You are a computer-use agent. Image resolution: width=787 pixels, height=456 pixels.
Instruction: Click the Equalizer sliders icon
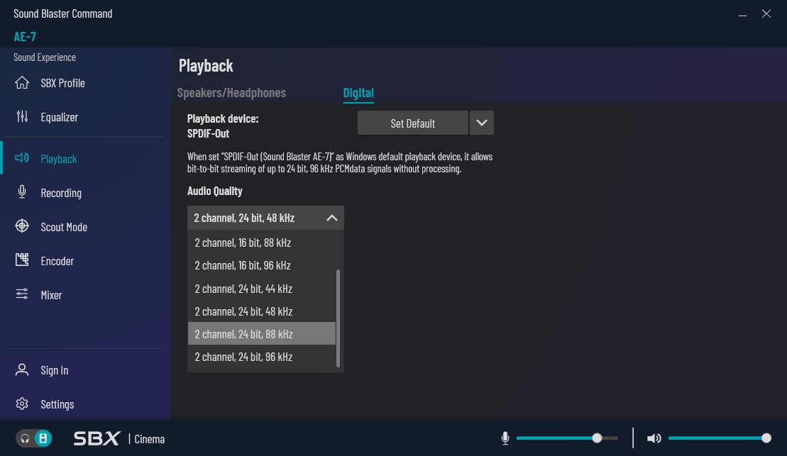pyautogui.click(x=22, y=117)
